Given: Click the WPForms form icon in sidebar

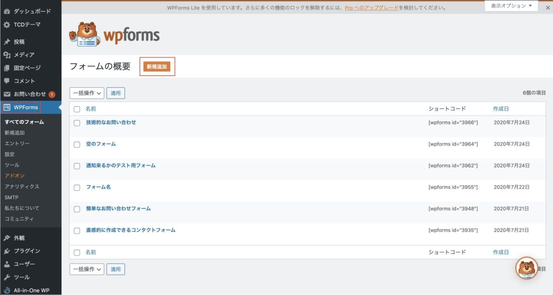Looking at the screenshot, I should 7,107.
